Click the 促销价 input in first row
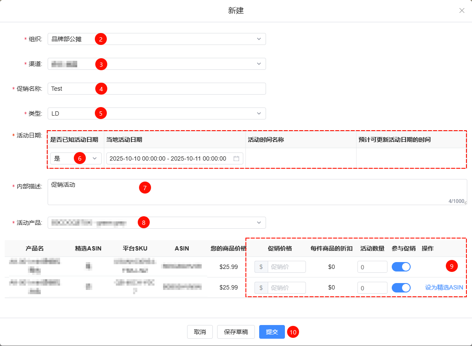Viewport: 472px width, 346px height. [286, 267]
